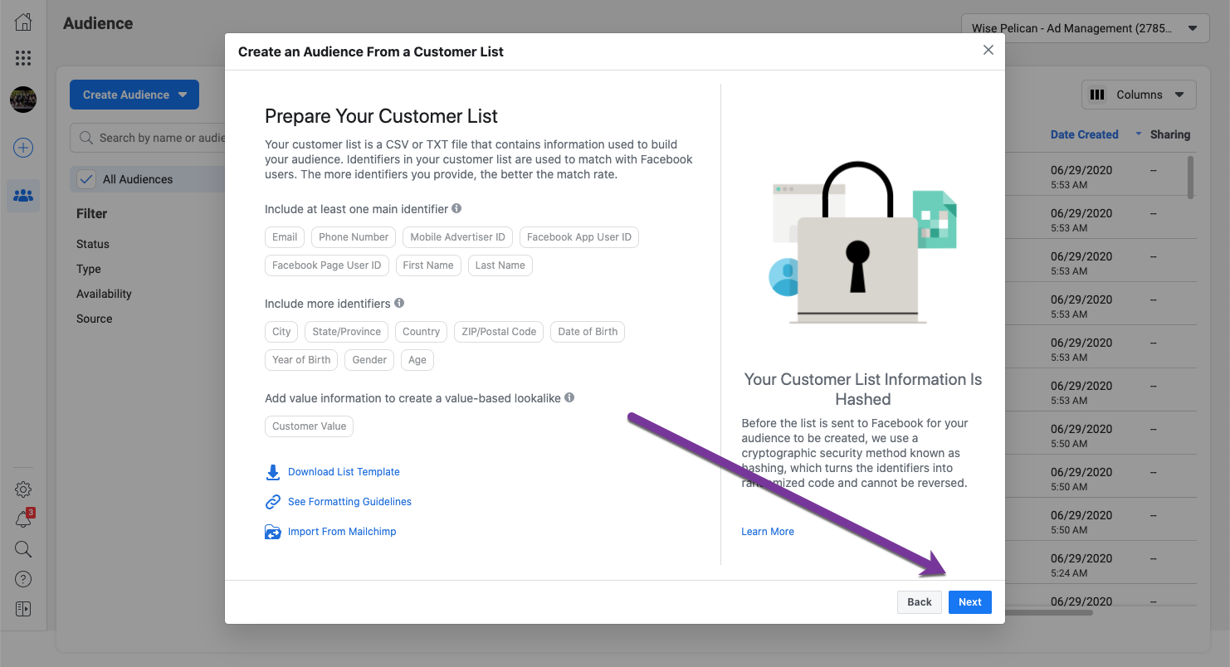Click Import From Mailchimp link
1230x667 pixels.
(x=342, y=532)
